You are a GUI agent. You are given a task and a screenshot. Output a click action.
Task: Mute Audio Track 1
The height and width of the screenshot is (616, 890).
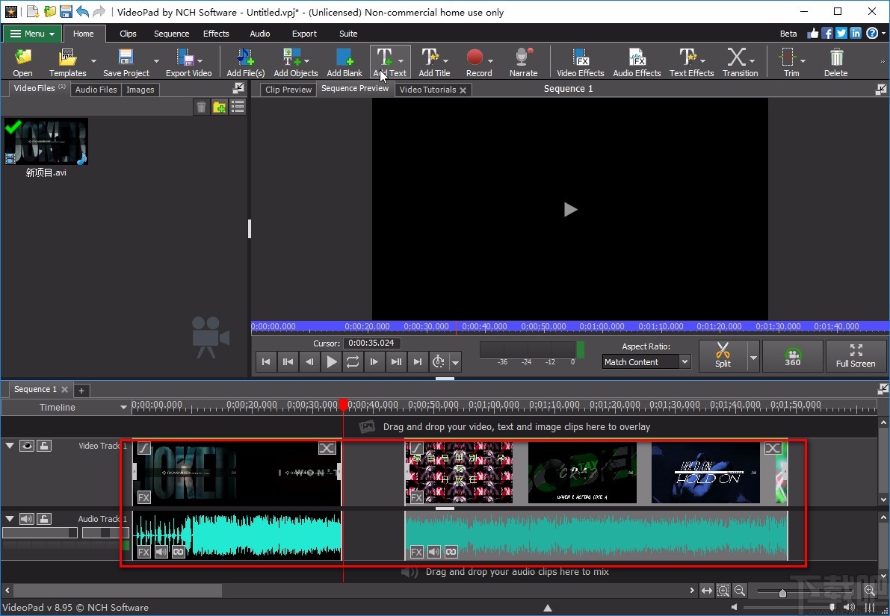tap(27, 518)
